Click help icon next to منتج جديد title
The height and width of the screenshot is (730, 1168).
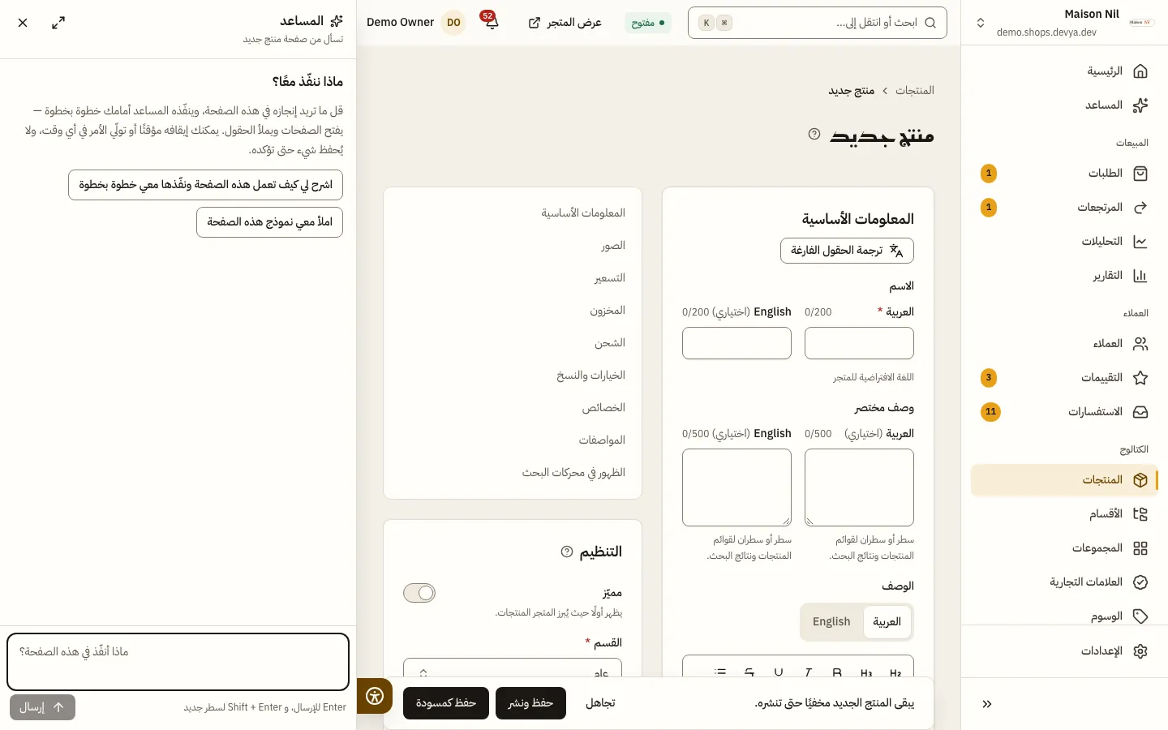[x=814, y=134]
